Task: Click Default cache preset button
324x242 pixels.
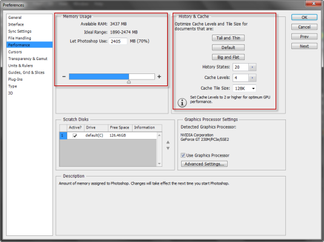Action: point(228,48)
